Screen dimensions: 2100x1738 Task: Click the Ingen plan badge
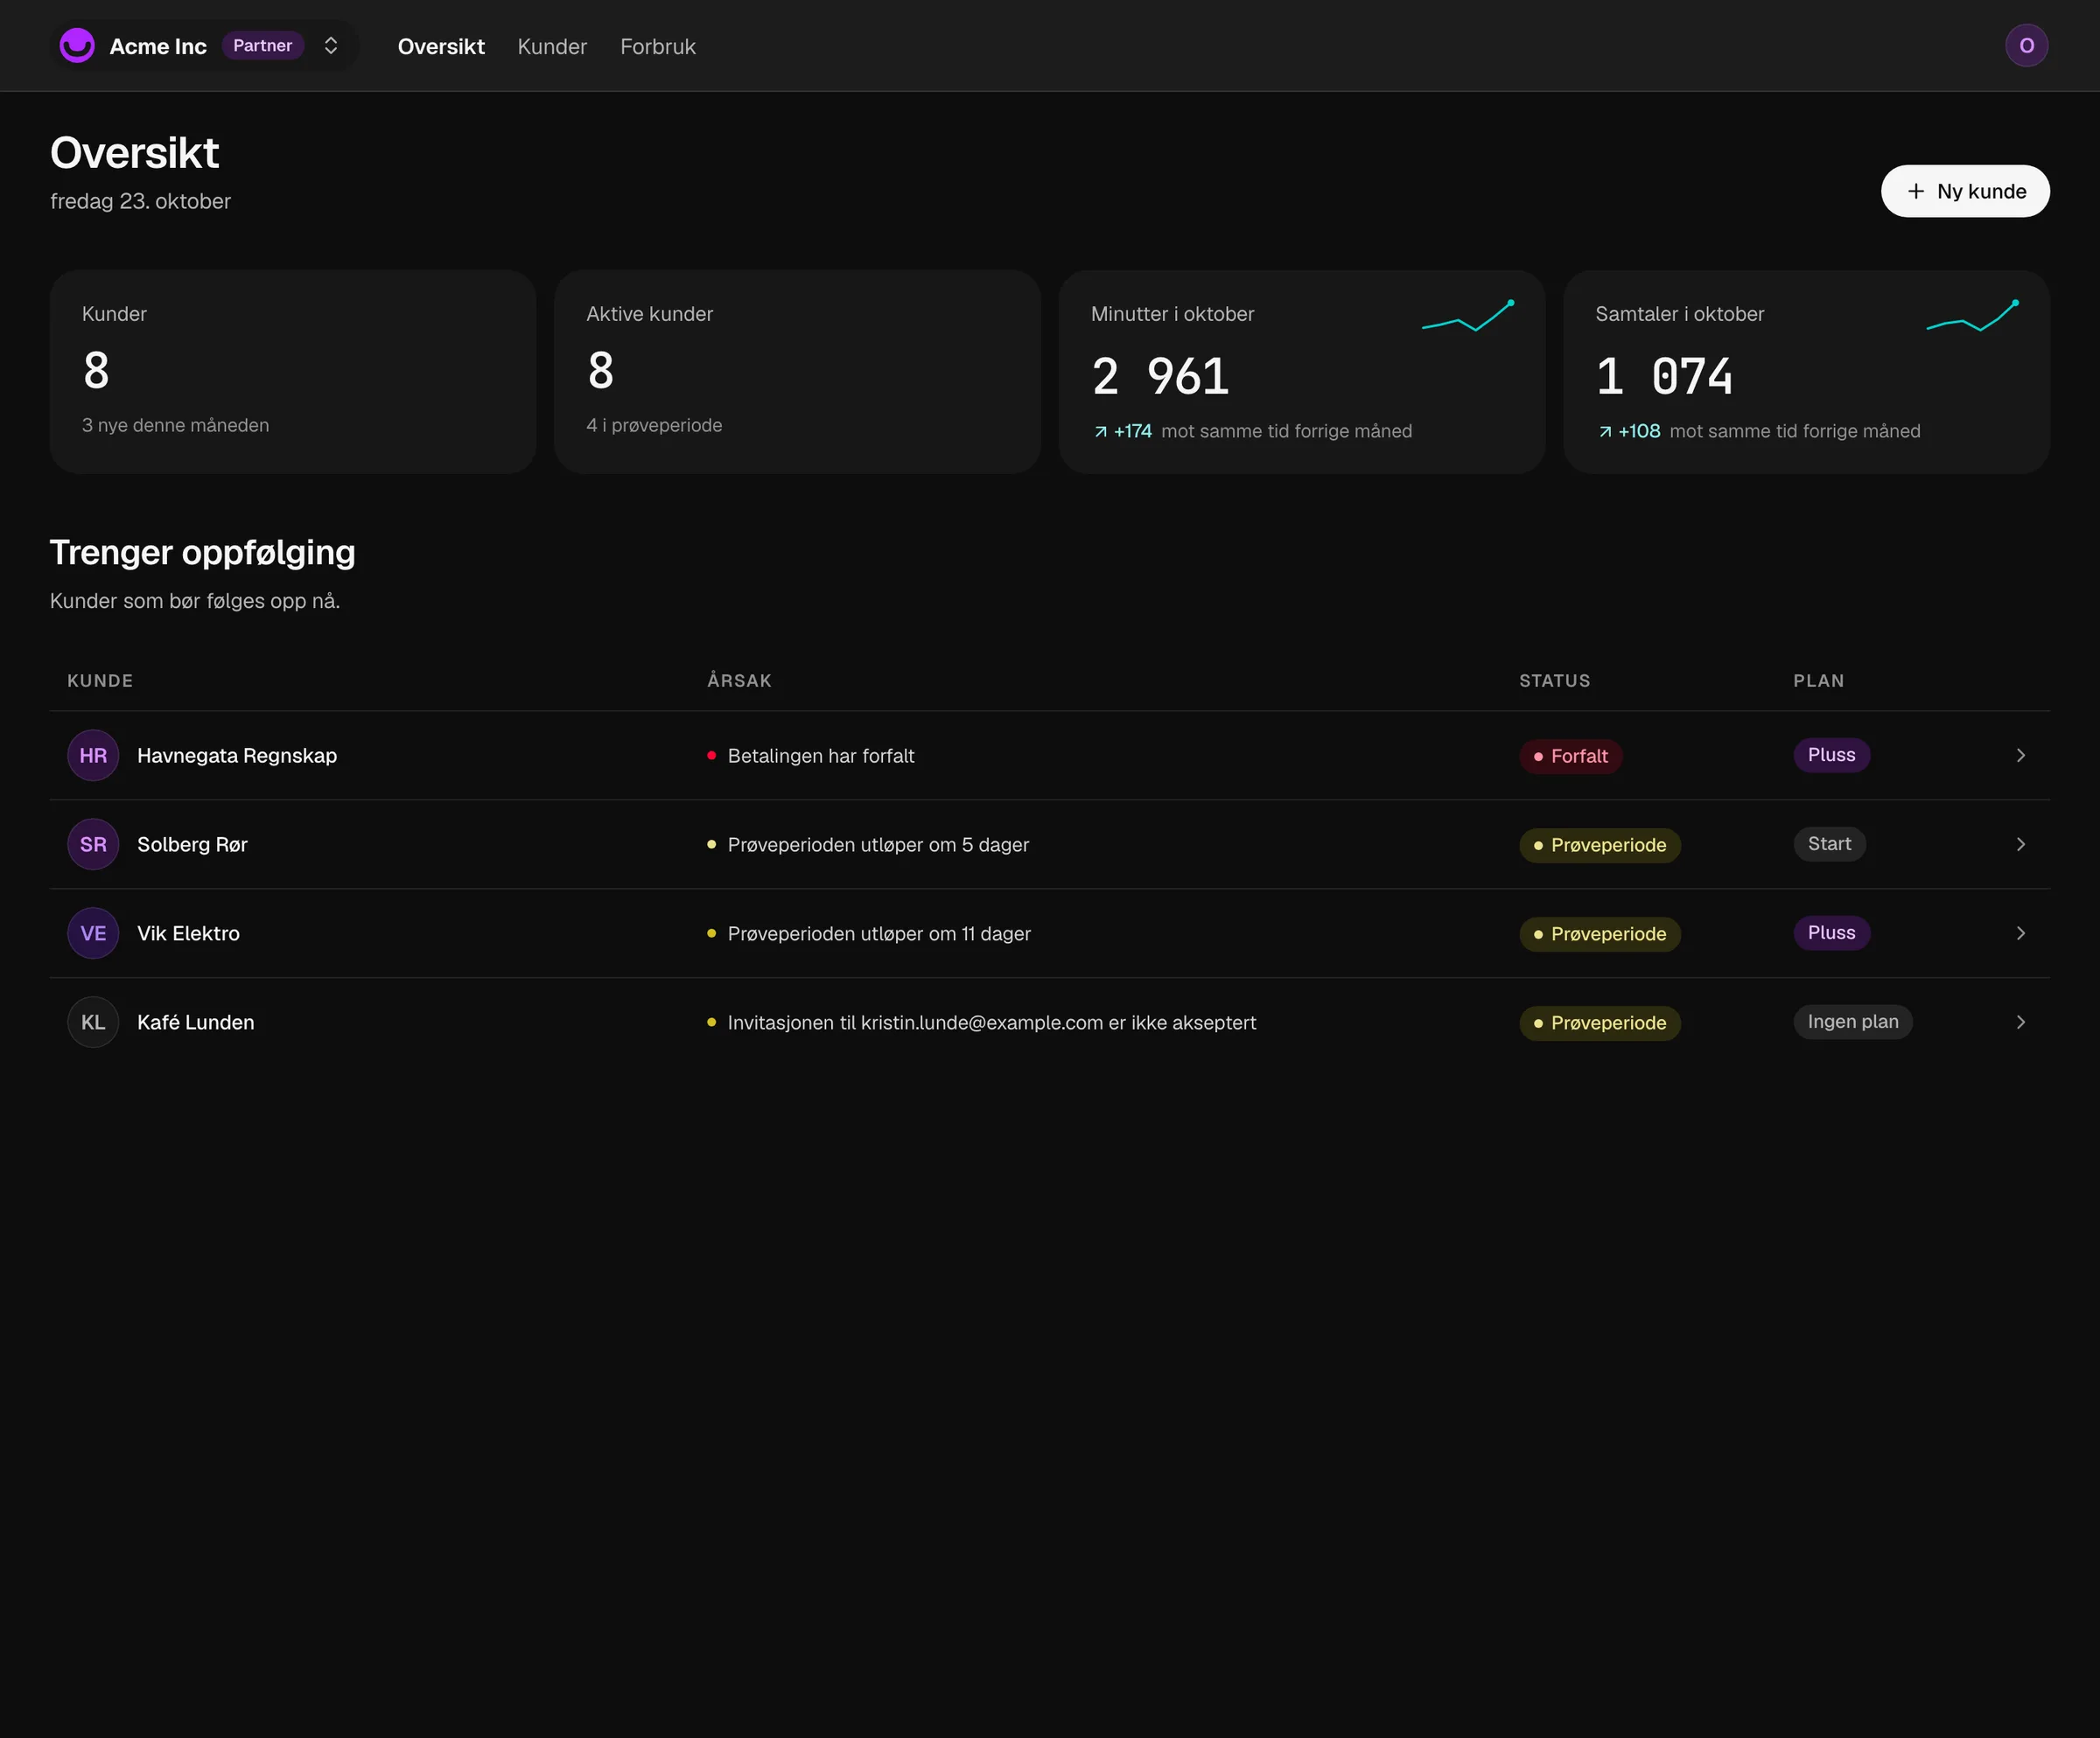1852,1022
